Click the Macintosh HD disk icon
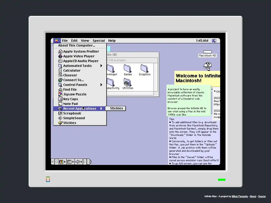 pyautogui.click(x=207, y=52)
